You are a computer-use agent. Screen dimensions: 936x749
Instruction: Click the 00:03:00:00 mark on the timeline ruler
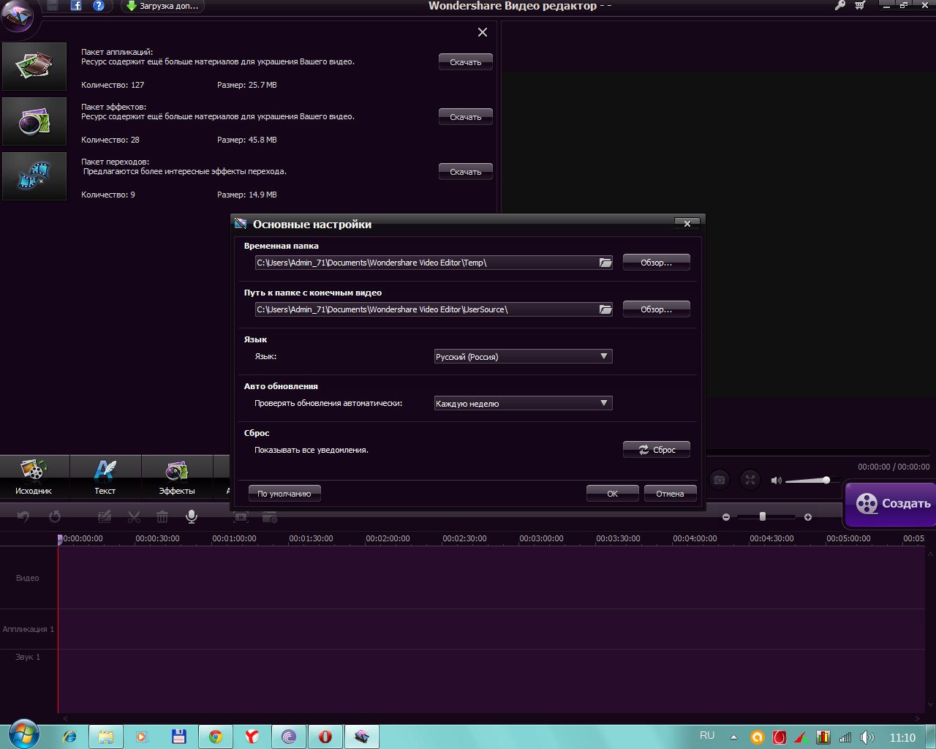click(x=541, y=538)
